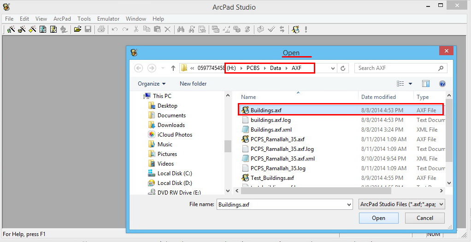Click the checkmark icon in the toolbar

271,29
